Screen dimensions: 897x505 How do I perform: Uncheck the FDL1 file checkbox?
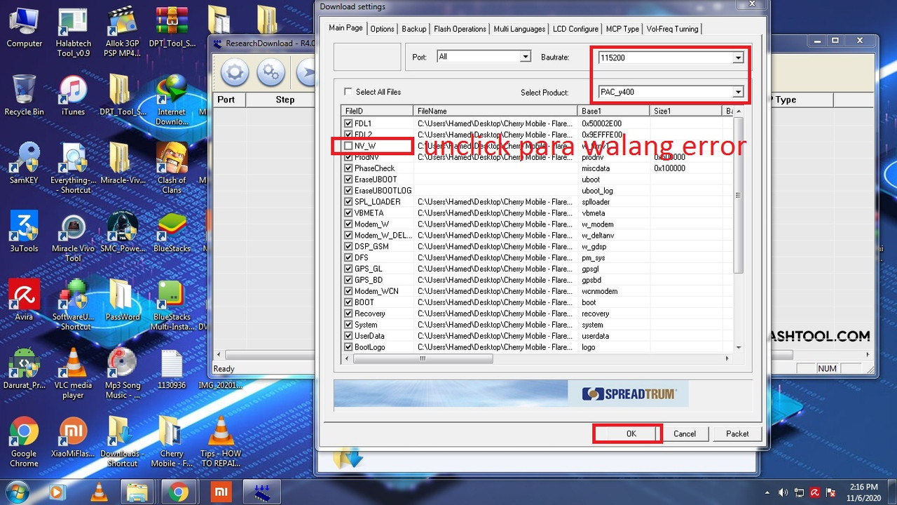point(349,123)
